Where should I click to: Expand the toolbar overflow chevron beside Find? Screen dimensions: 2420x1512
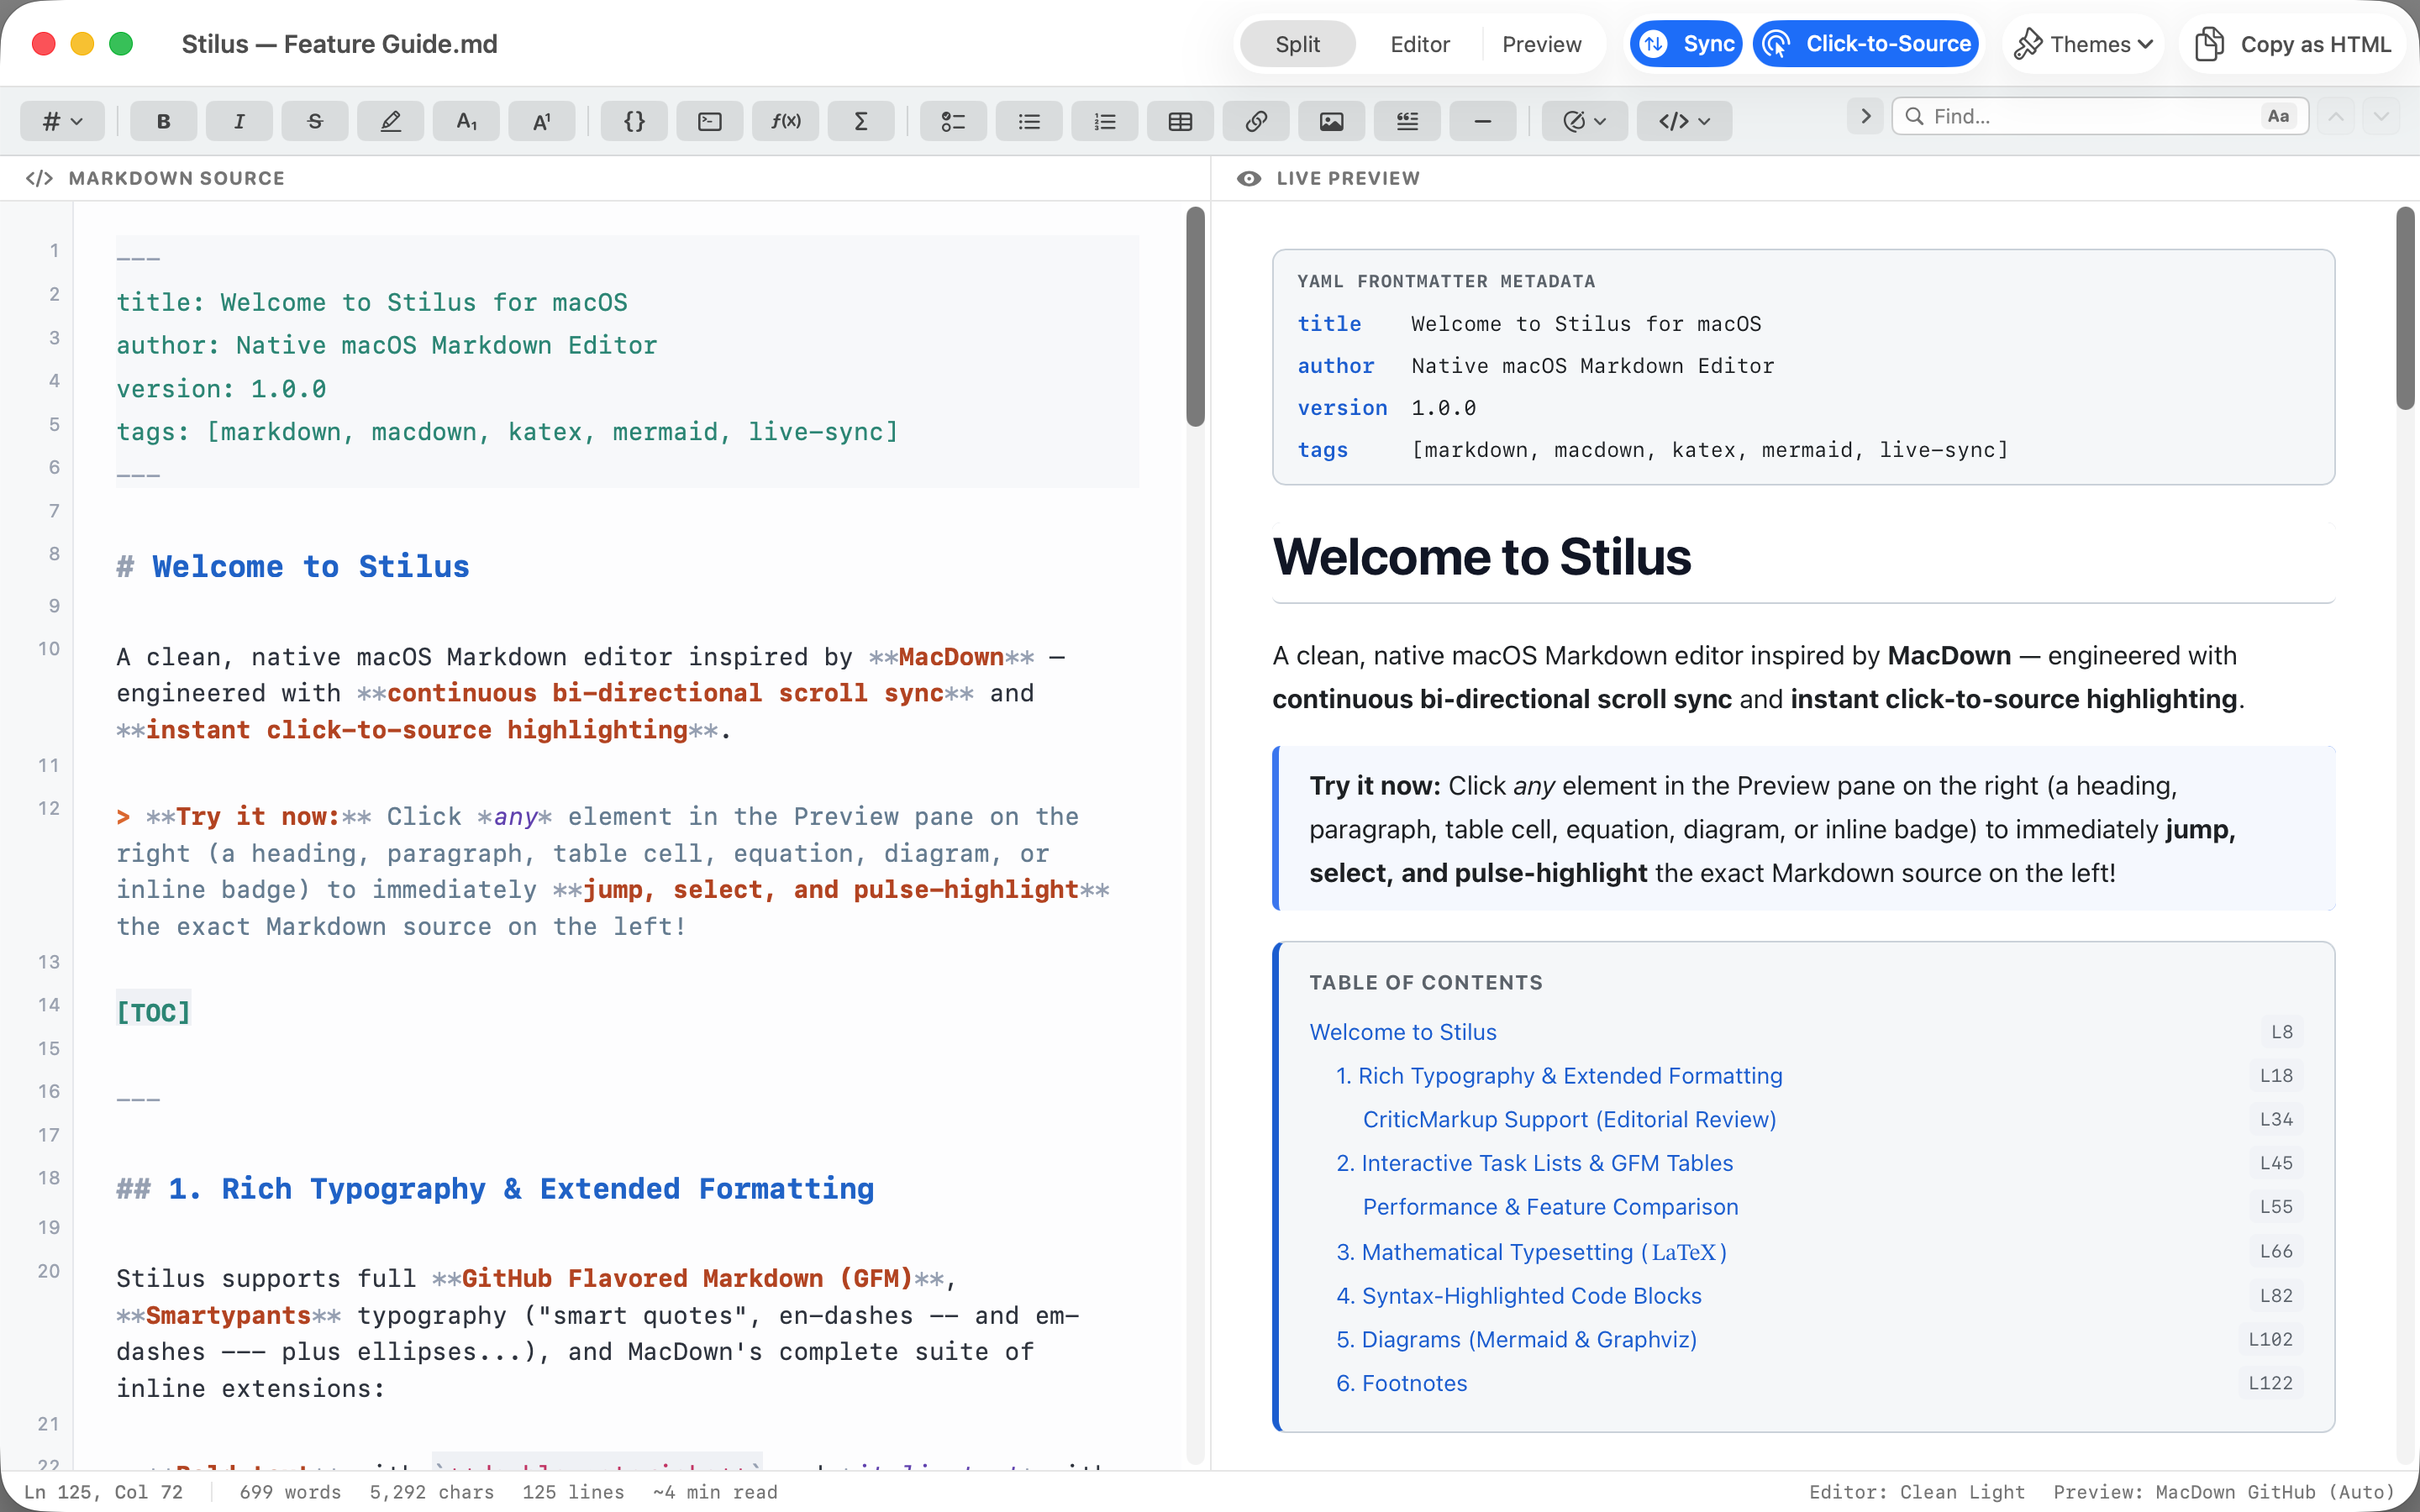pos(1865,116)
